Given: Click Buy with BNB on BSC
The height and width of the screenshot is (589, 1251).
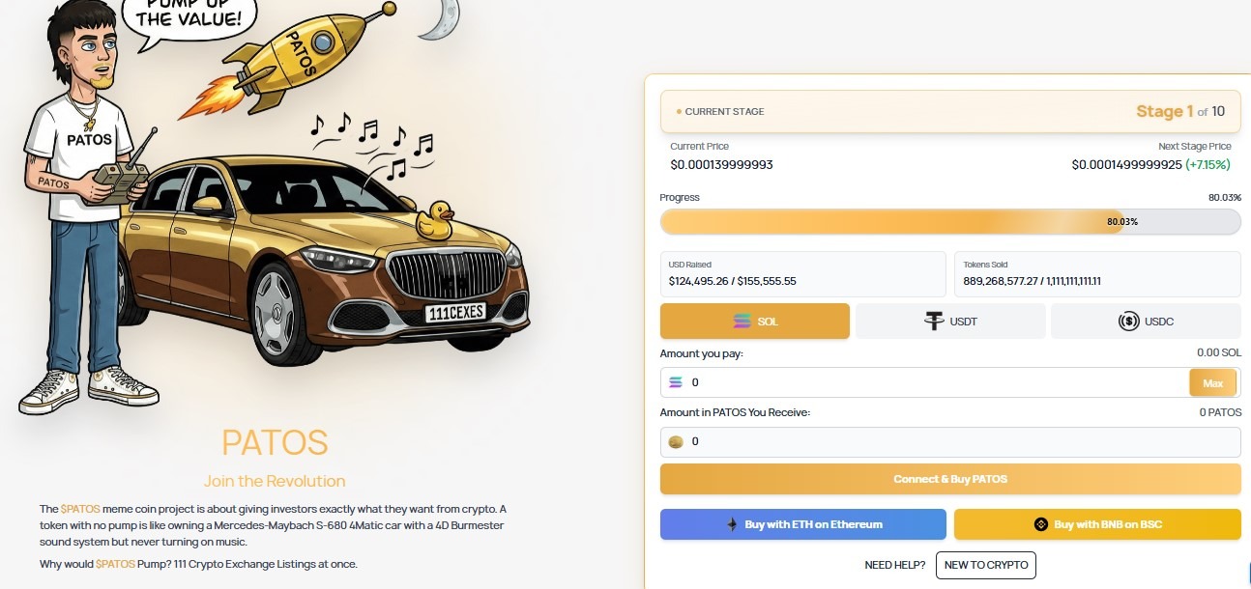Looking at the screenshot, I should coord(1097,524).
